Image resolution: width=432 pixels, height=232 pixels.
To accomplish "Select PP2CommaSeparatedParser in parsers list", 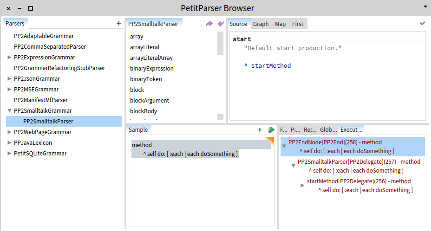I will coord(50,47).
